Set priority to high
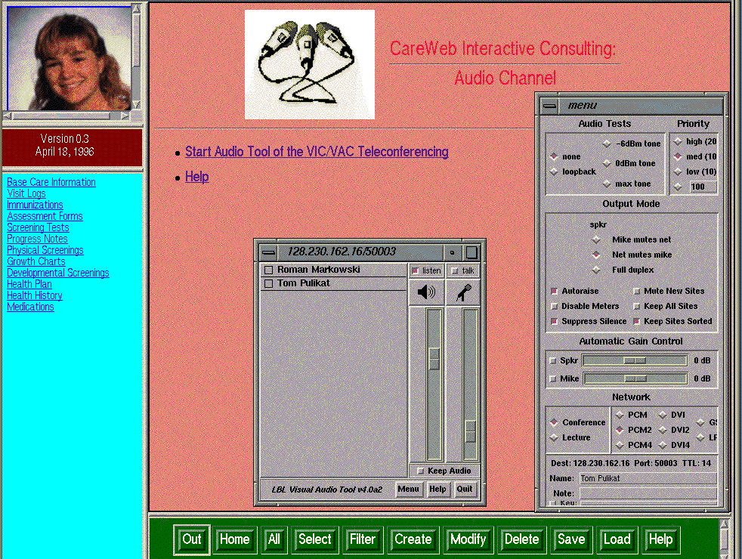 [678, 141]
